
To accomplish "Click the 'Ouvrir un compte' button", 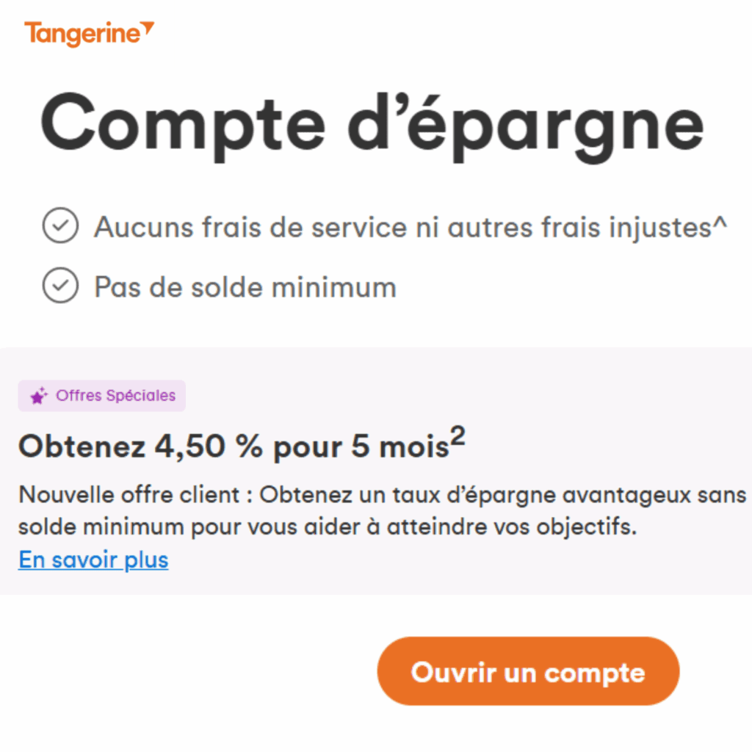I will (528, 671).
